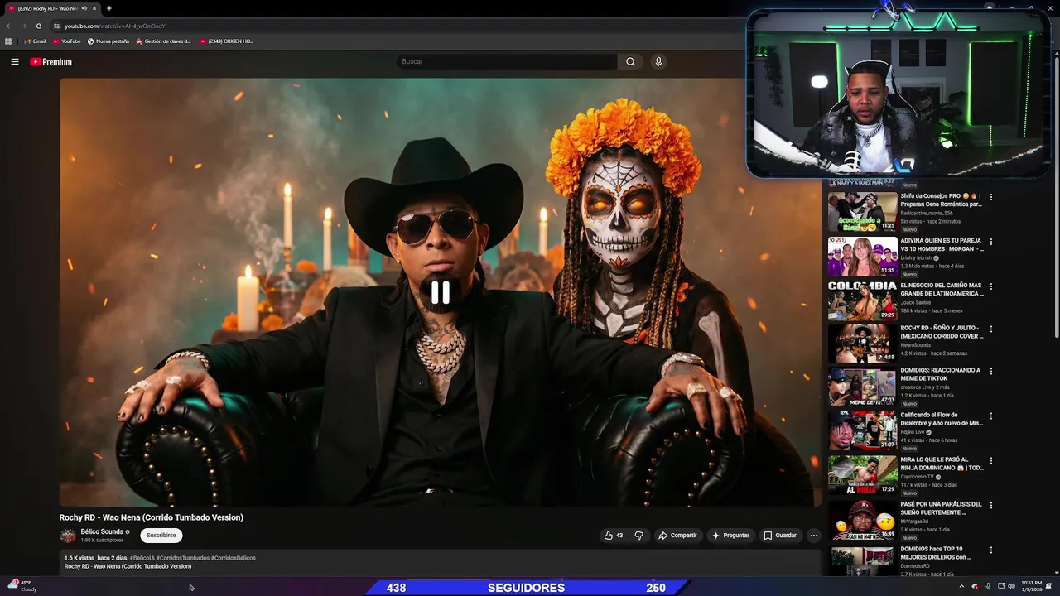This screenshot has height=596, width=1060.
Task: Pause the video with the center pause icon
Action: tap(440, 292)
